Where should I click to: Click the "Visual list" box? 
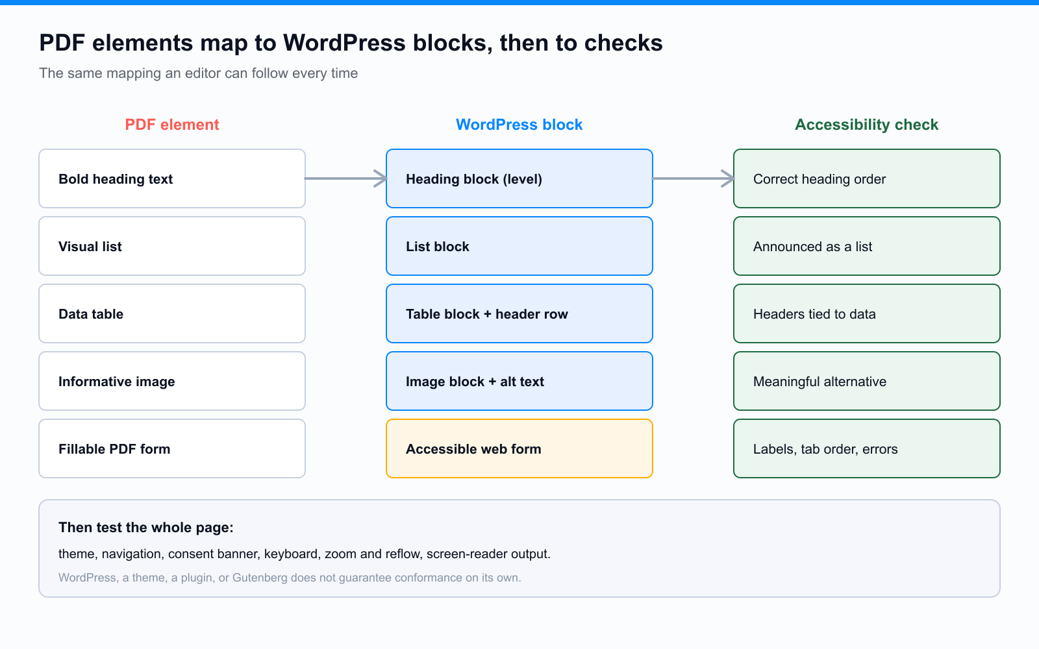(172, 246)
